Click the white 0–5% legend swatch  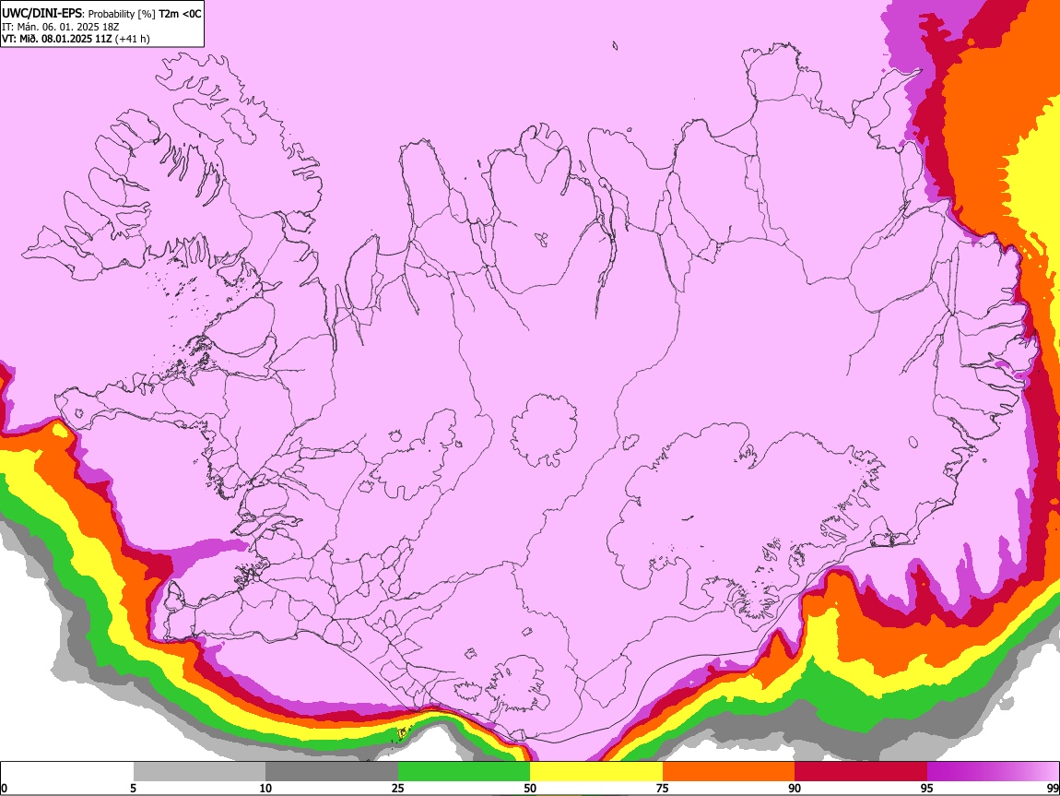(x=67, y=772)
